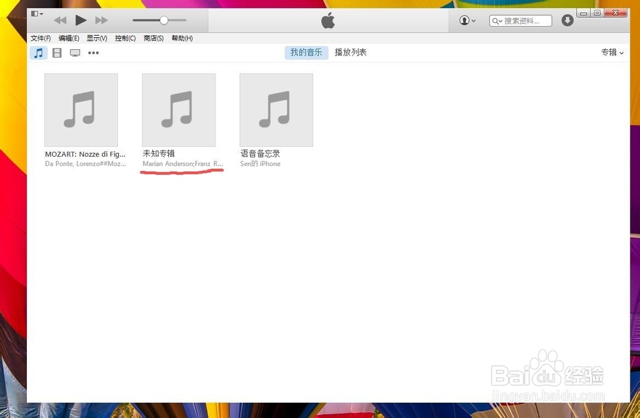Click the downloads arrow icon
This screenshot has width=640, height=418.
[567, 20]
